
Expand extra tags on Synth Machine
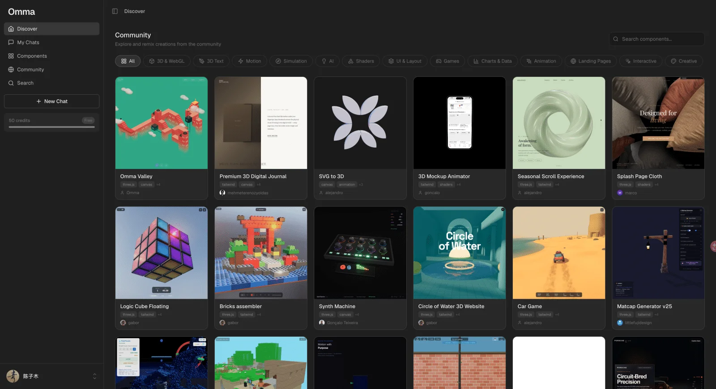pos(357,315)
